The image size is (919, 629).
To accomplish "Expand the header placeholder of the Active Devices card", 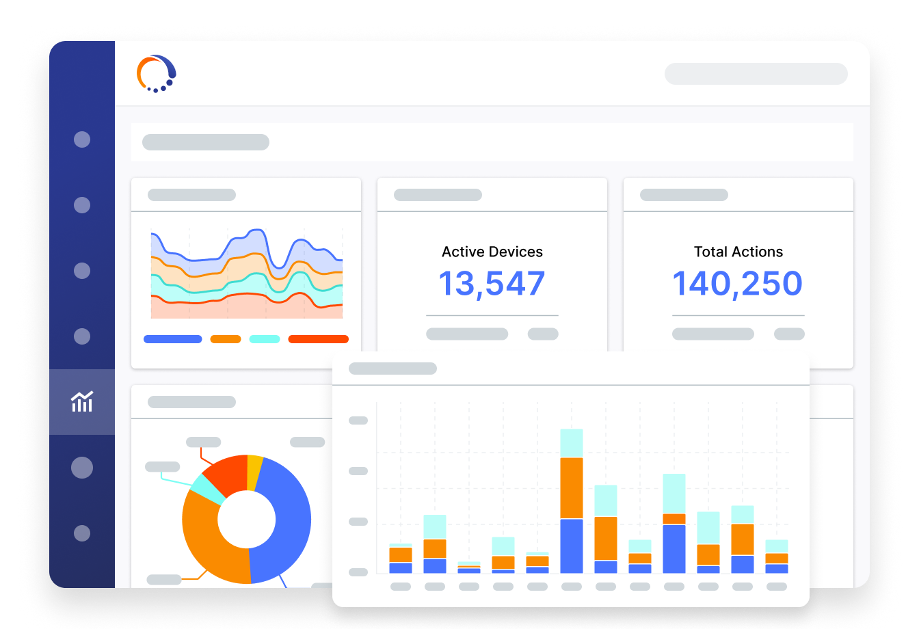I will [437, 194].
